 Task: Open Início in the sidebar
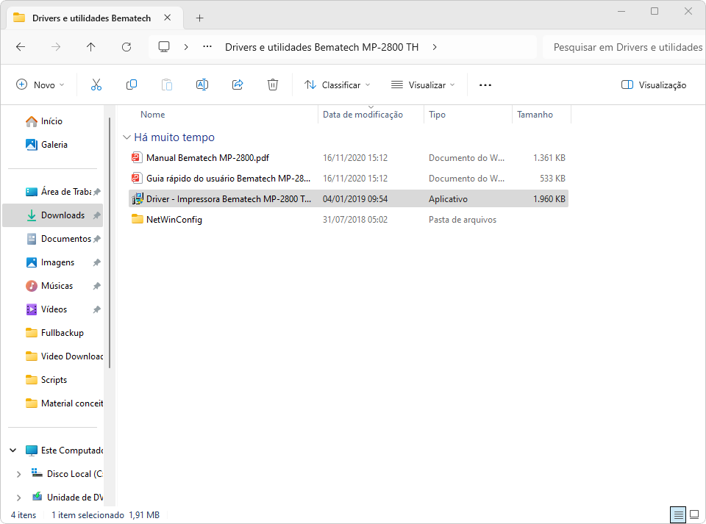point(51,121)
